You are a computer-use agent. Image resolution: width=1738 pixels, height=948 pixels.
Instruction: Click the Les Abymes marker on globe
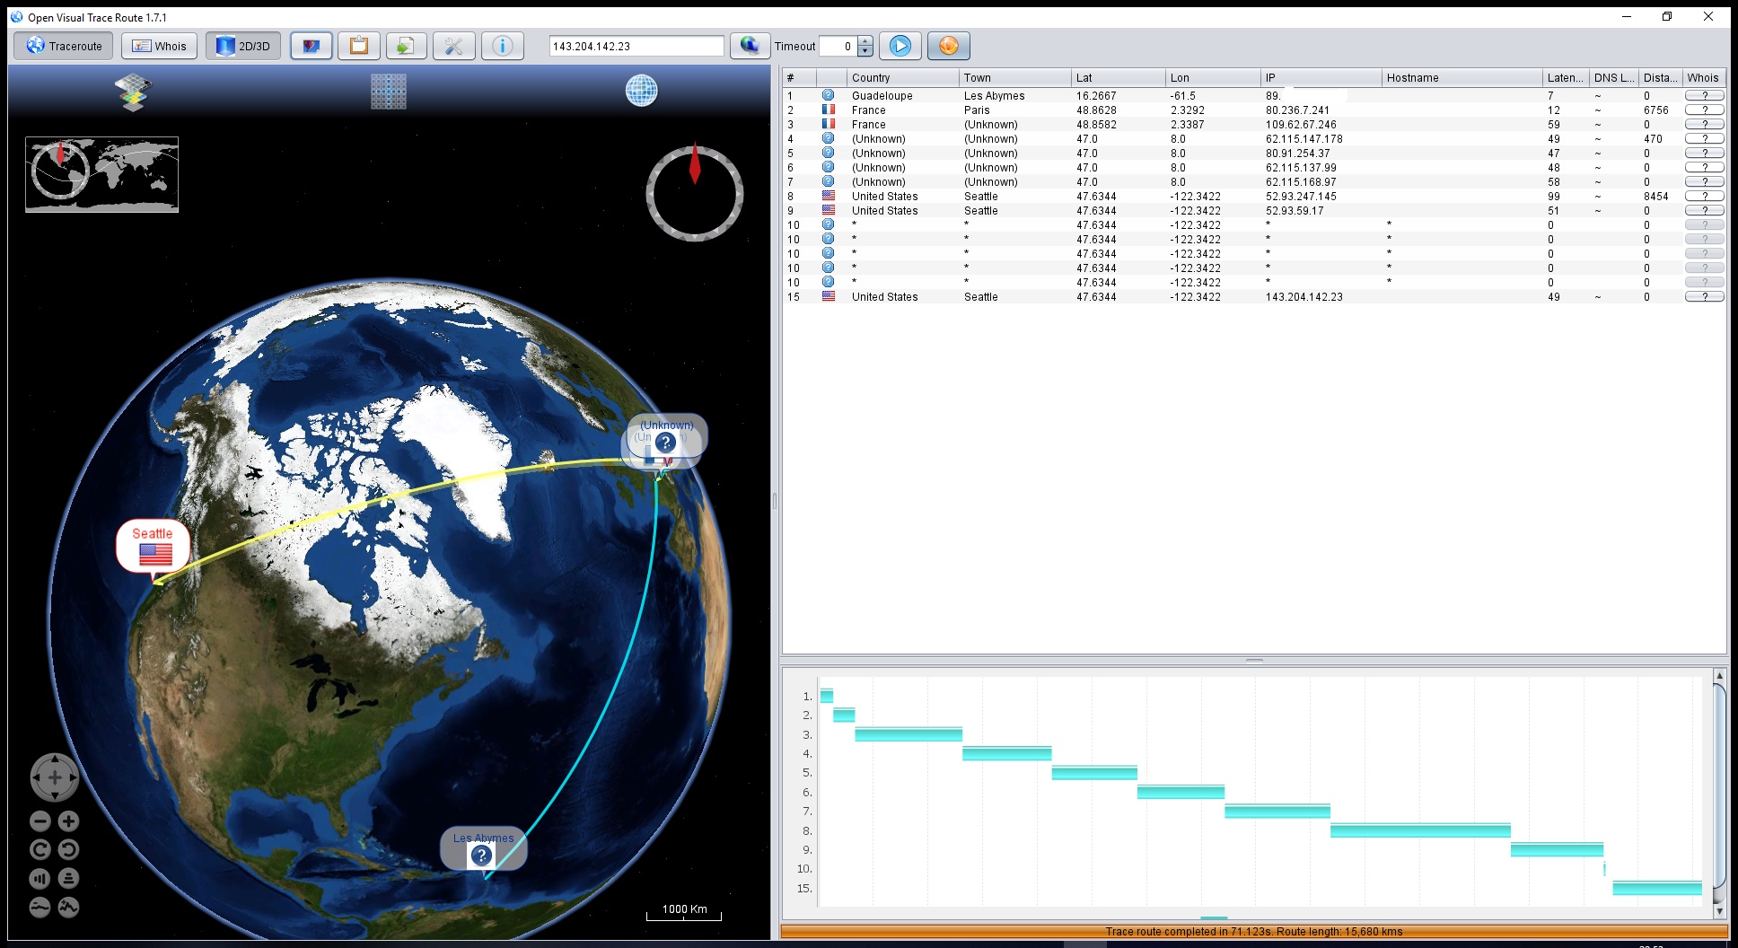[x=483, y=849]
